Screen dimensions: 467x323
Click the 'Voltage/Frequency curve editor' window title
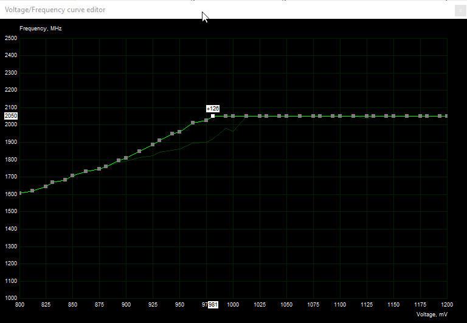(55, 10)
